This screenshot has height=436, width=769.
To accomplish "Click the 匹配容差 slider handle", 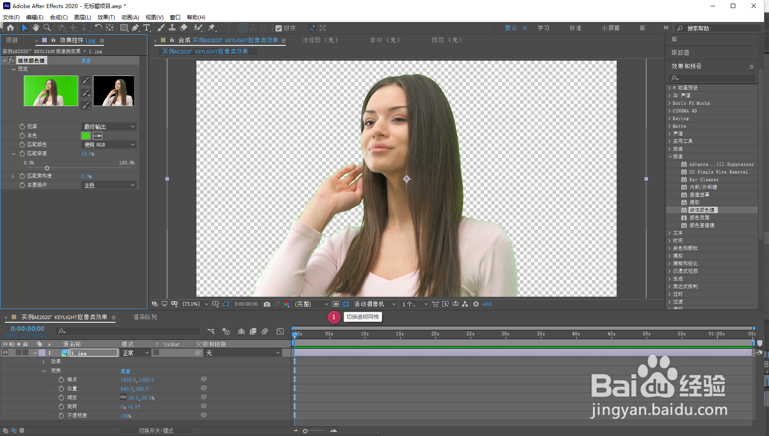I will click(x=47, y=168).
